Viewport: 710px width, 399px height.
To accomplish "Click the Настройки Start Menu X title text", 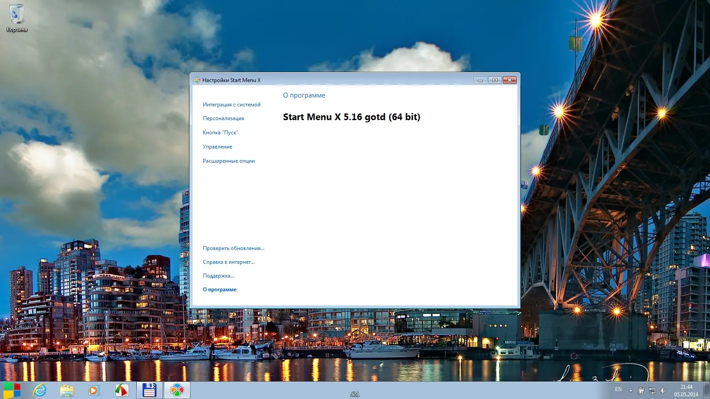I will click(x=231, y=80).
